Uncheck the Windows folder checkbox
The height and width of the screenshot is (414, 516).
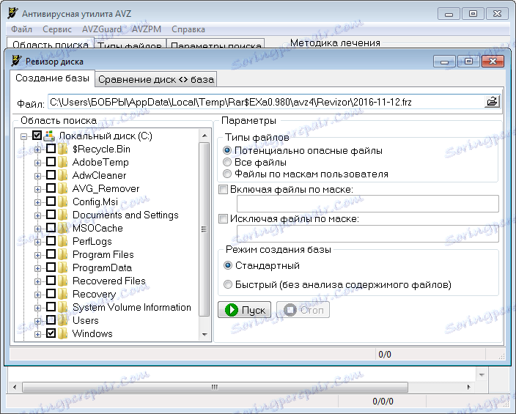pyautogui.click(x=51, y=333)
